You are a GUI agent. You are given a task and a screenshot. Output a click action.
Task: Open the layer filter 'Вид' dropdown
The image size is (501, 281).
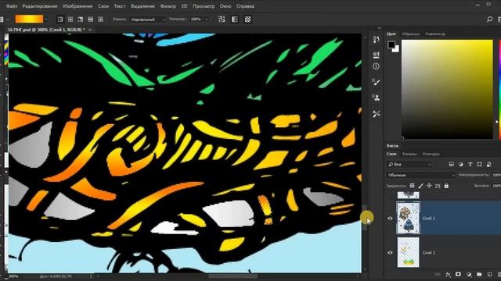point(409,165)
